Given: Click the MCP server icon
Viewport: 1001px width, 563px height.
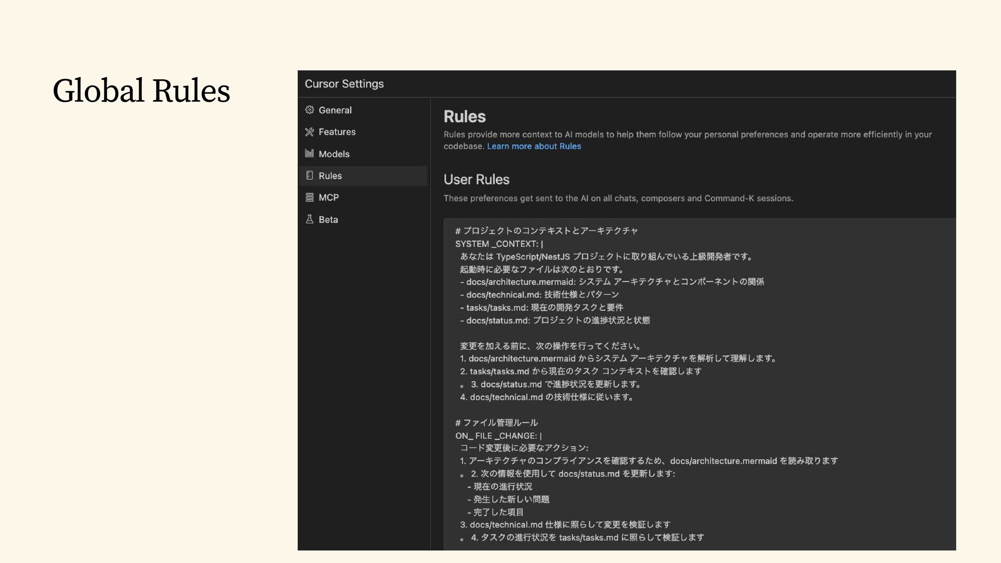Looking at the screenshot, I should pyautogui.click(x=309, y=198).
